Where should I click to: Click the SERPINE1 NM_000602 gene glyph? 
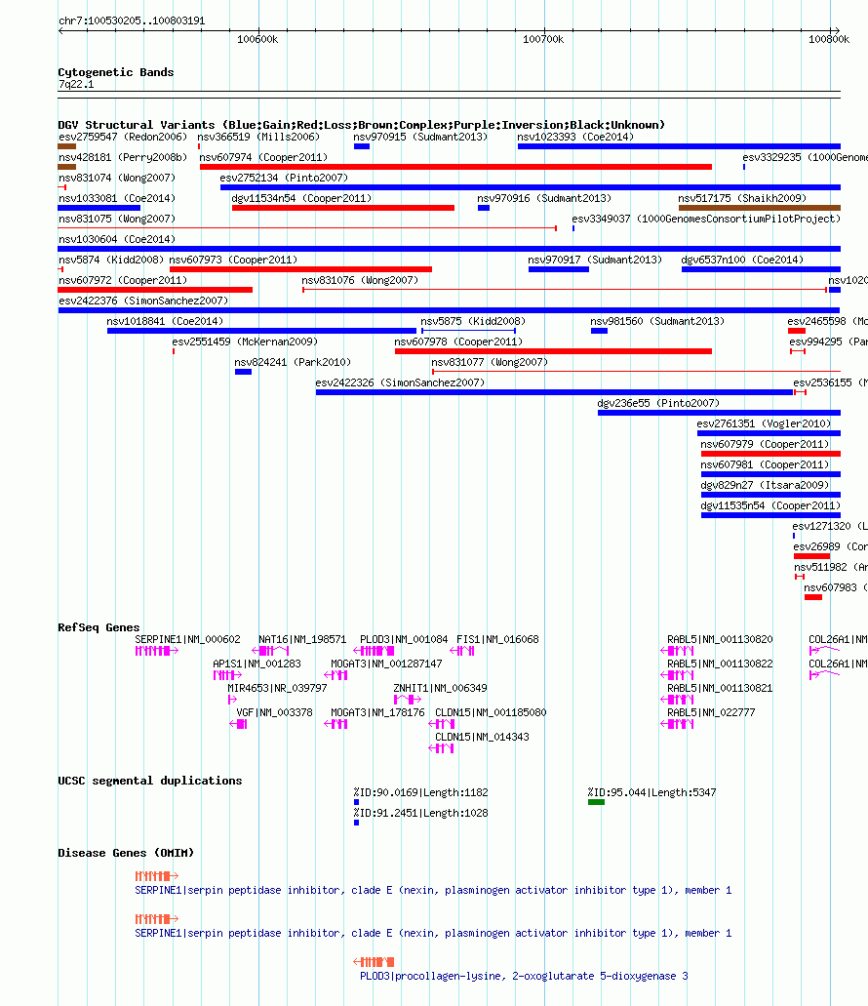tap(156, 651)
